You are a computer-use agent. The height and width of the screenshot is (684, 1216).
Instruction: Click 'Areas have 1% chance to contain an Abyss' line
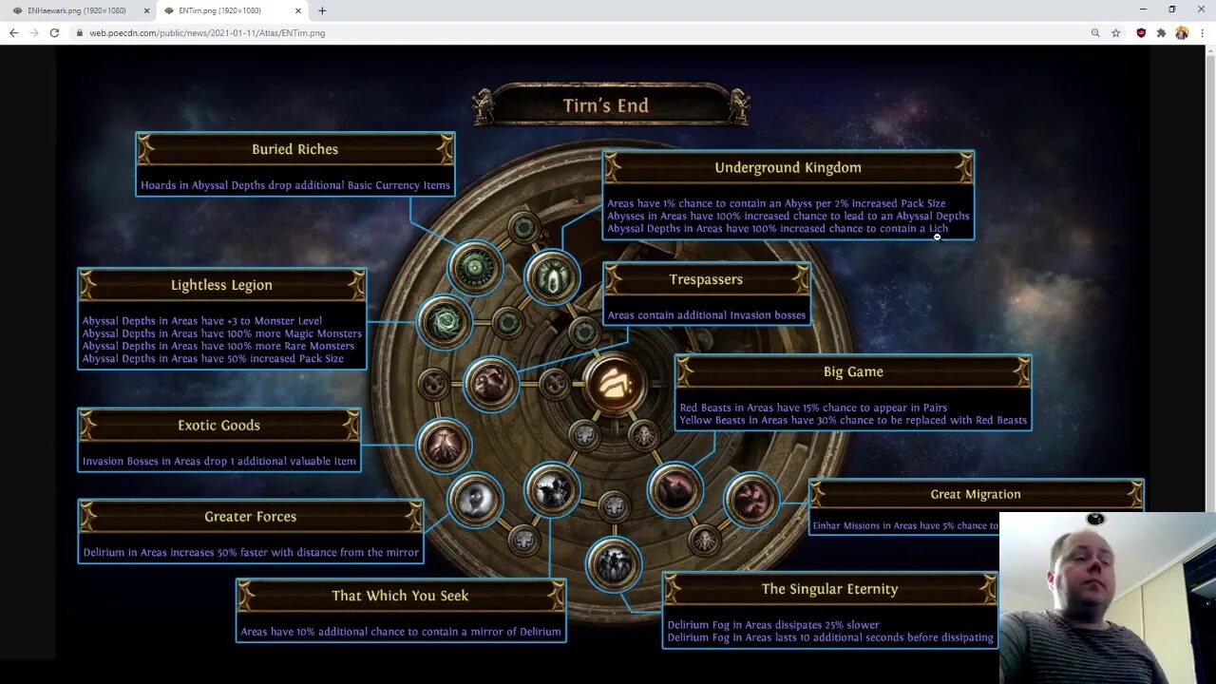(776, 203)
